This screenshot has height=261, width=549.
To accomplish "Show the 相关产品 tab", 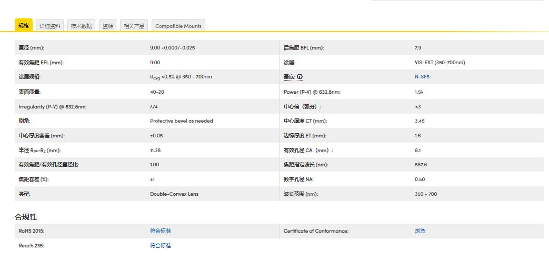I will coord(134,26).
